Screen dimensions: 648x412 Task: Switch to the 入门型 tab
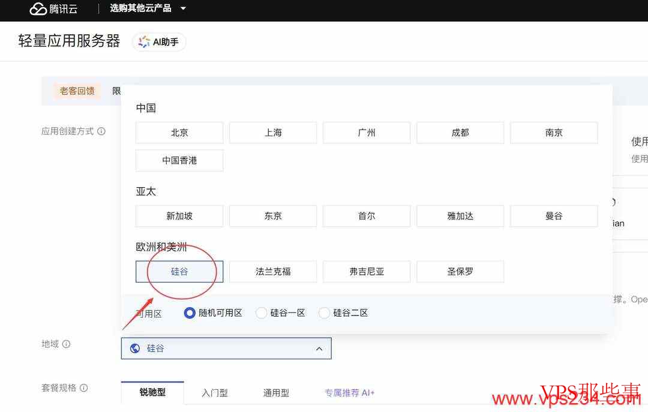(214, 393)
